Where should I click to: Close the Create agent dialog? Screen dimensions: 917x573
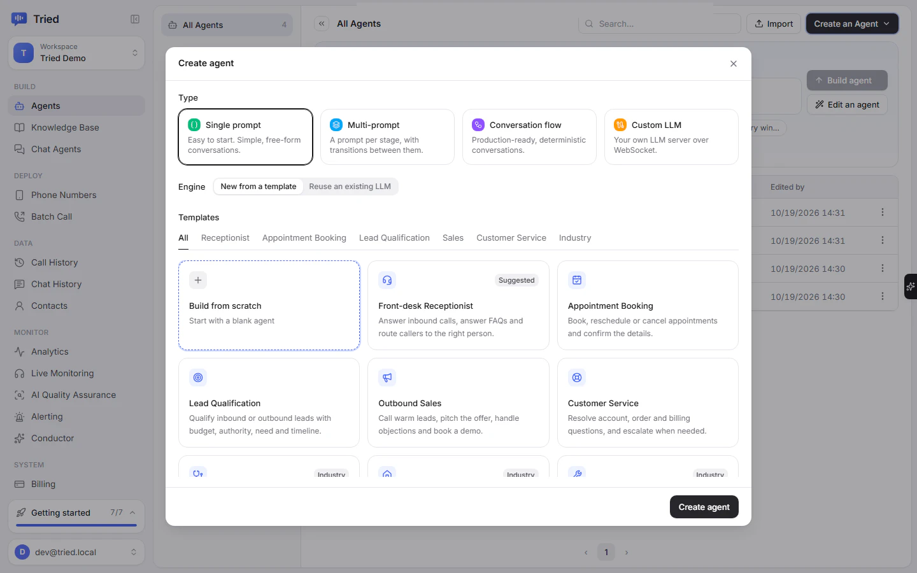[734, 64]
